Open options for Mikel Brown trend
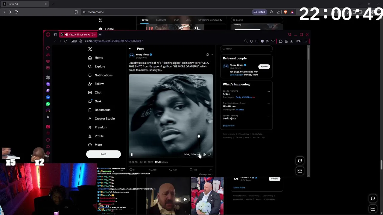Screen dimensions: 383x215 [268, 104]
